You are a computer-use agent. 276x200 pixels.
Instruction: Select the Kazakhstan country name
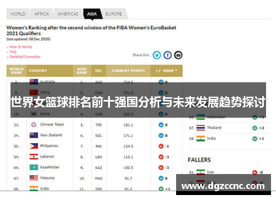(50, 167)
